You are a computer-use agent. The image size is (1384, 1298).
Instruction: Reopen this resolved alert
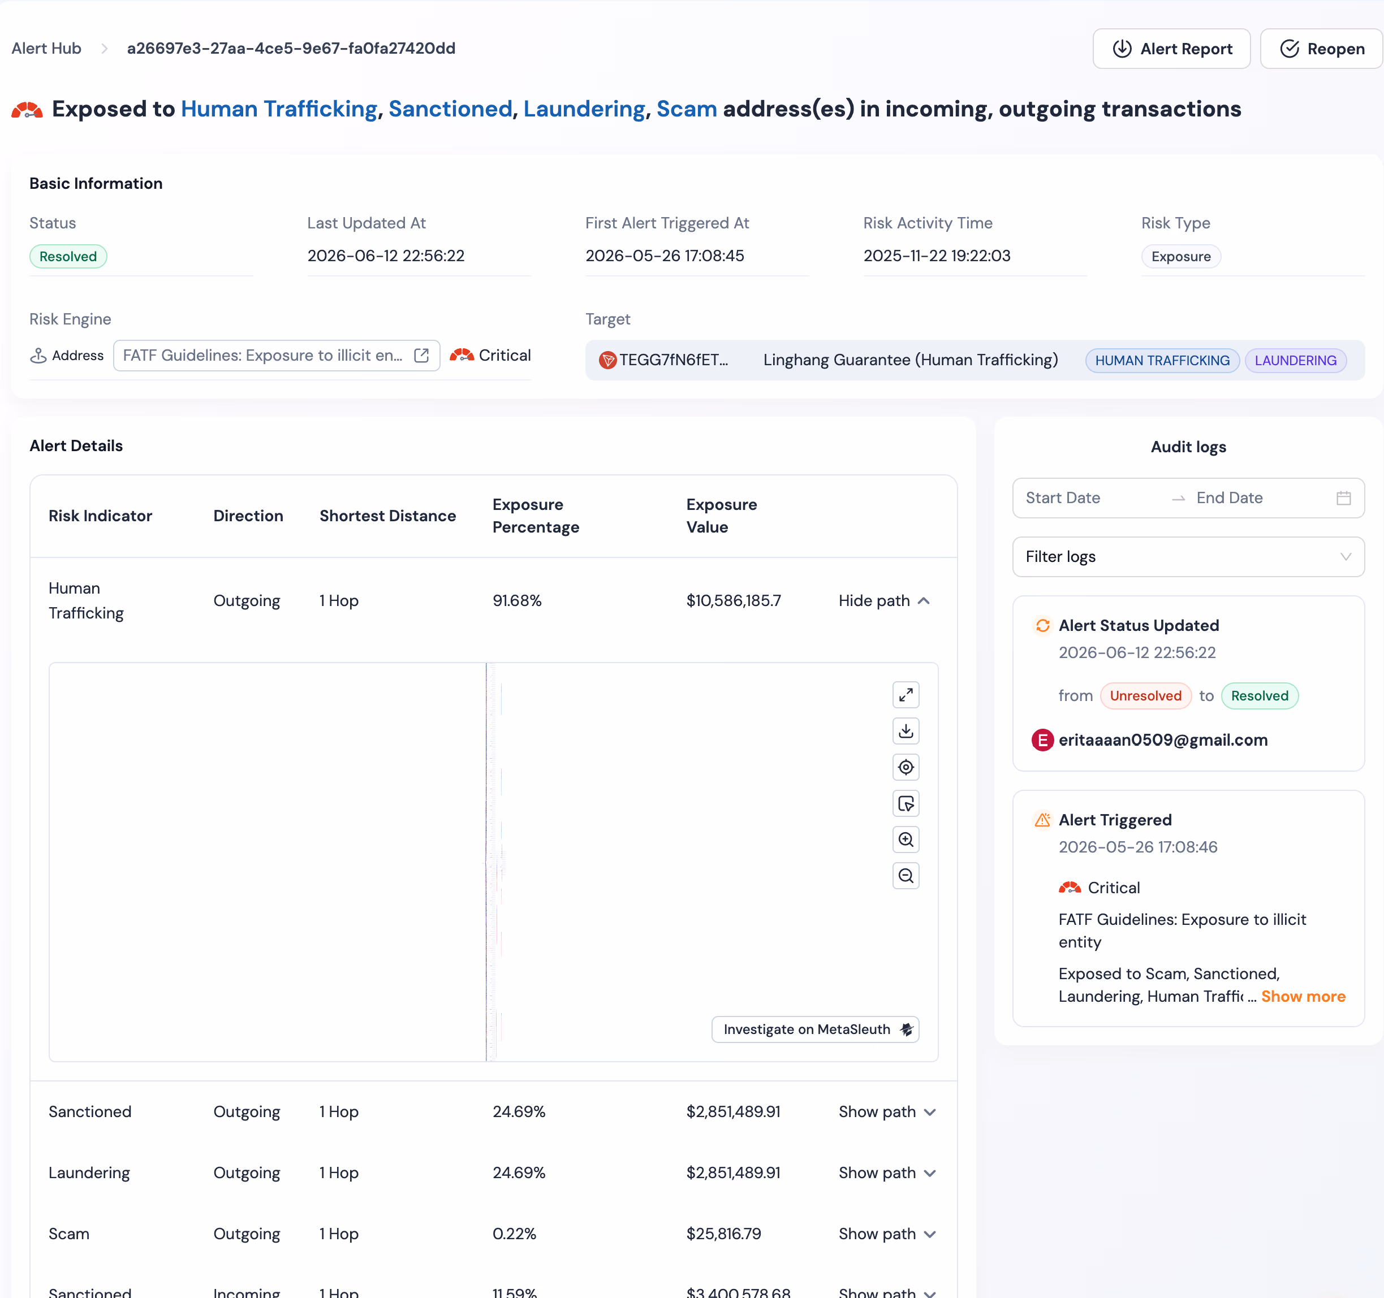coord(1321,49)
